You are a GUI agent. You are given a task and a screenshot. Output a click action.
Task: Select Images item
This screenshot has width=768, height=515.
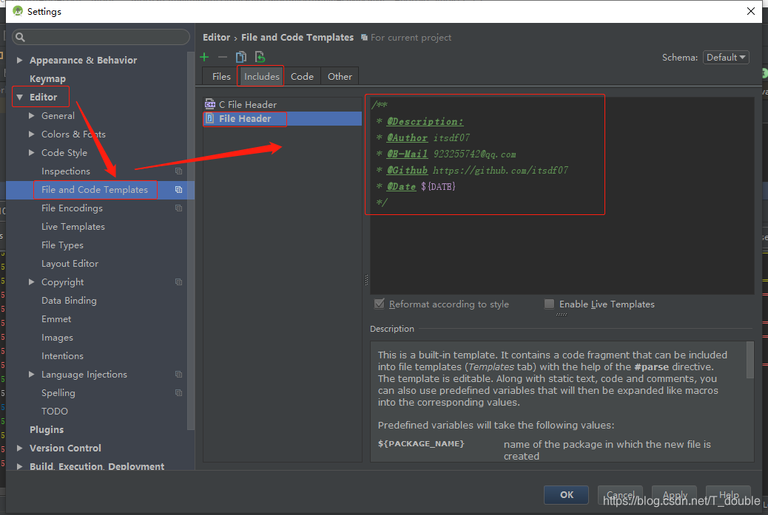57,338
